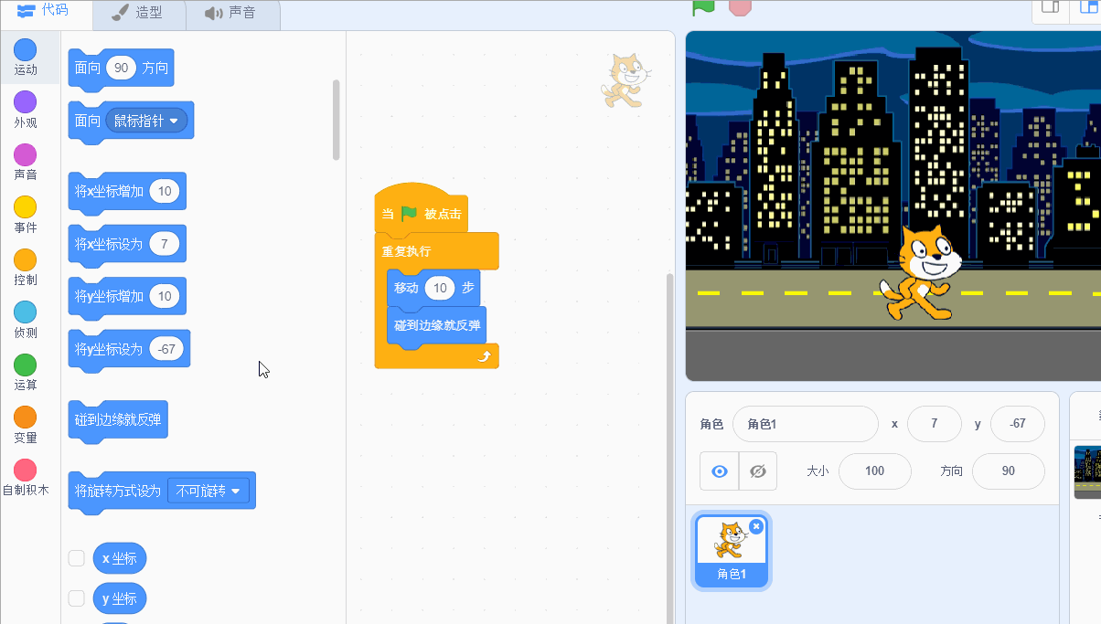Click the 将x坐标设为 7 block

pos(127,244)
